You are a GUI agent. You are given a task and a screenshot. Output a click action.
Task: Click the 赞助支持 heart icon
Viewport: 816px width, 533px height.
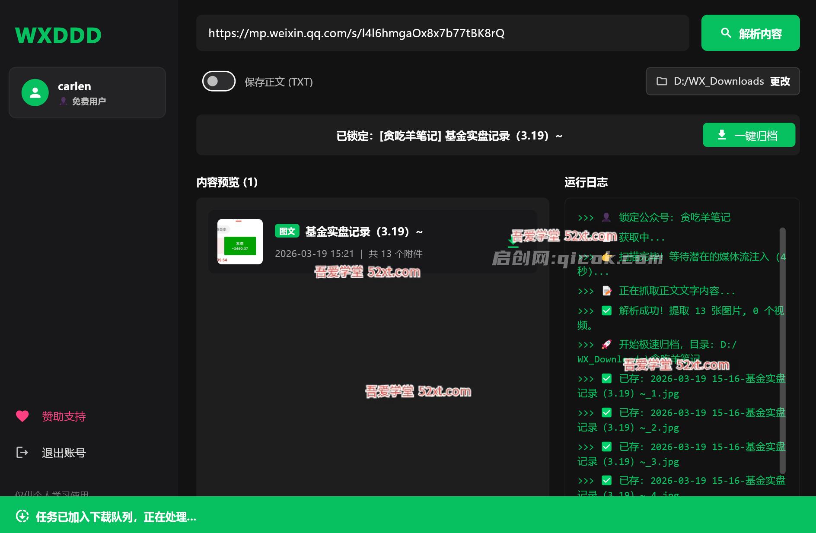[22, 416]
